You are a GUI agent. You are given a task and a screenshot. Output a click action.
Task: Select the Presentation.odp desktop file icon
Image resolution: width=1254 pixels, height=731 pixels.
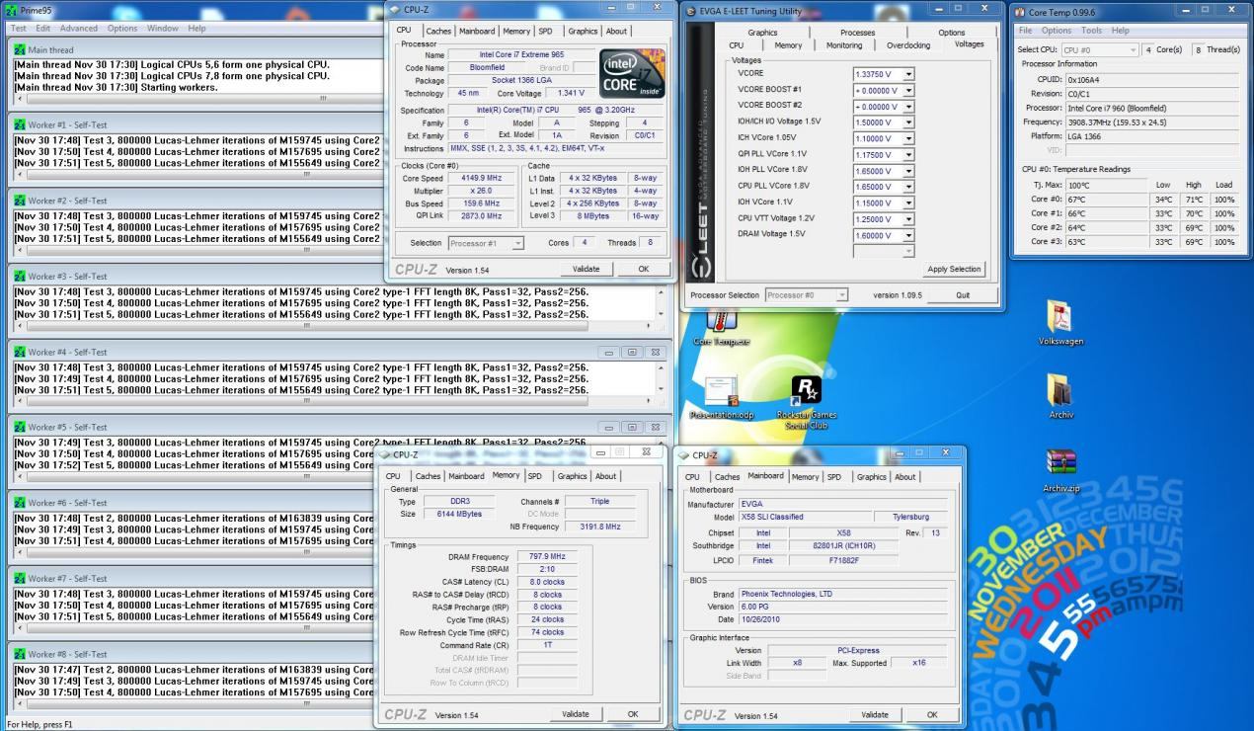pyautogui.click(x=721, y=391)
